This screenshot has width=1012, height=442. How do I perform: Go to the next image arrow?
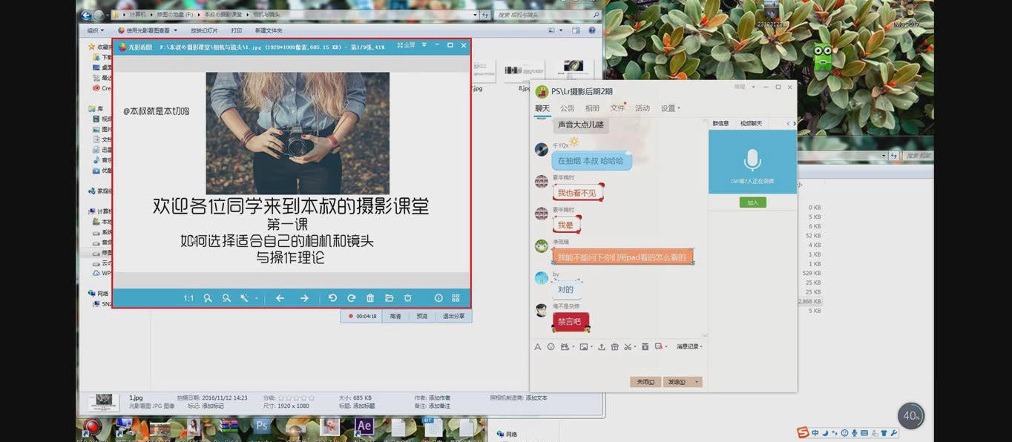(x=304, y=298)
